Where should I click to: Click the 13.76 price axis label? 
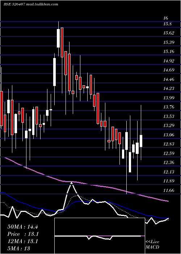[x=169, y=107]
